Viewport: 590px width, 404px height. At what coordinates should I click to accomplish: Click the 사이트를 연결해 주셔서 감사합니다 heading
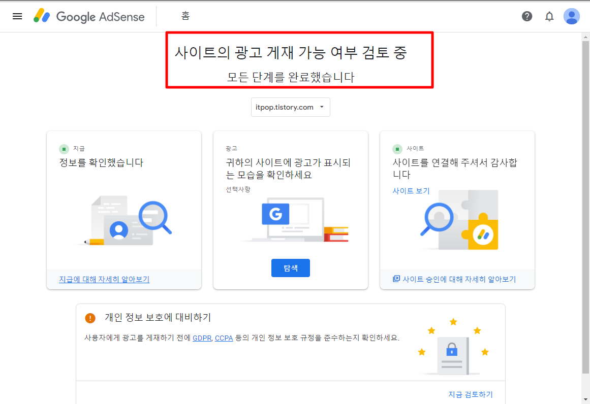pos(454,169)
